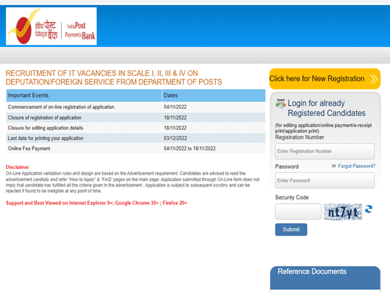Viewport: 390px width, 293px height.
Task: Refresh the security code captcha
Action: 369,209
